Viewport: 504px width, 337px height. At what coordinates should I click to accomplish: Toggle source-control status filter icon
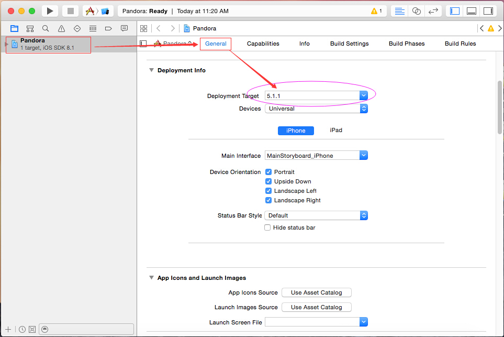(32, 329)
